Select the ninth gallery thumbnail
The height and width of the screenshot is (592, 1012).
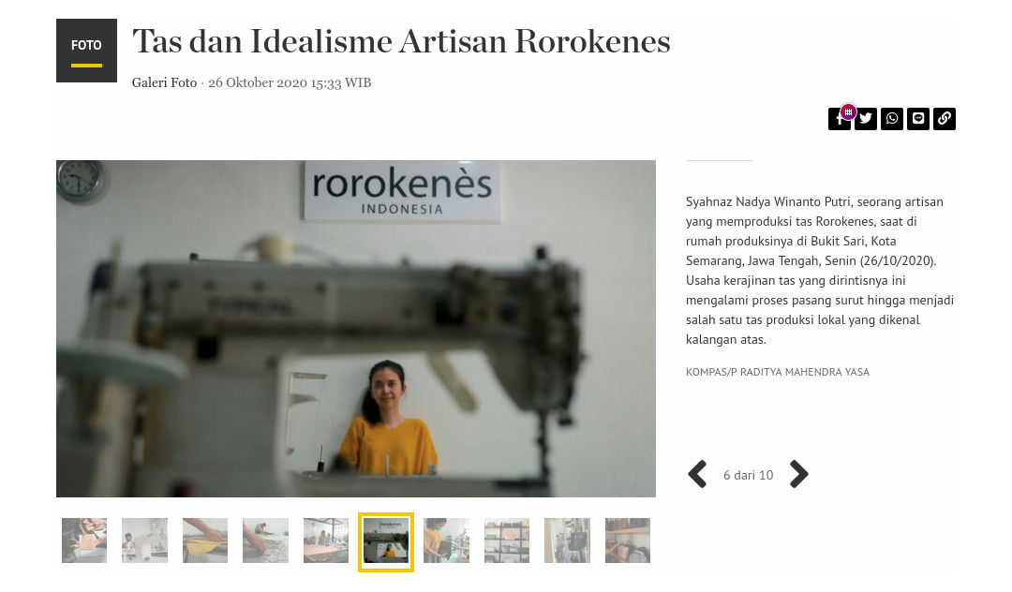pos(567,540)
